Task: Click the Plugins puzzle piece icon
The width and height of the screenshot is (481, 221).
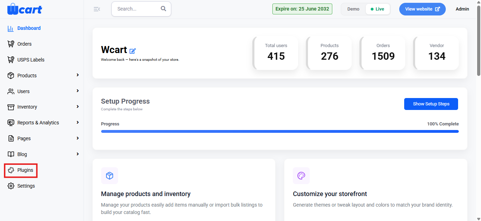Action: coord(11,170)
